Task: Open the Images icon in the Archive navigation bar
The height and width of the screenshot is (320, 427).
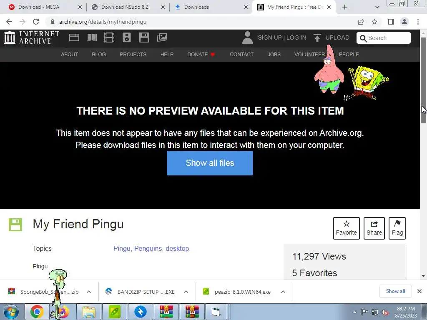Action: [162, 37]
